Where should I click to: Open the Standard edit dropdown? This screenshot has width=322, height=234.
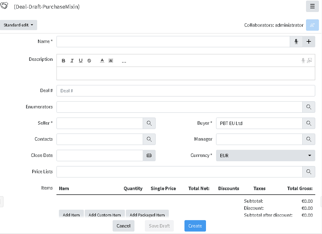coord(18,25)
